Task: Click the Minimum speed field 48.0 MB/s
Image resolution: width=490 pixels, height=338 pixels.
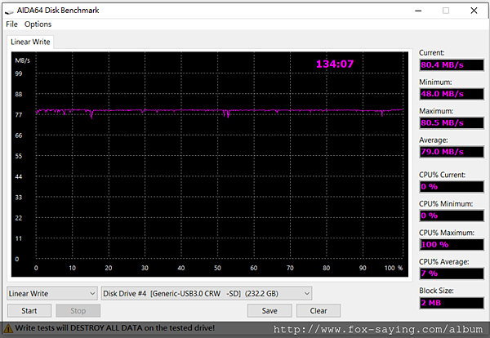Action: [452, 94]
